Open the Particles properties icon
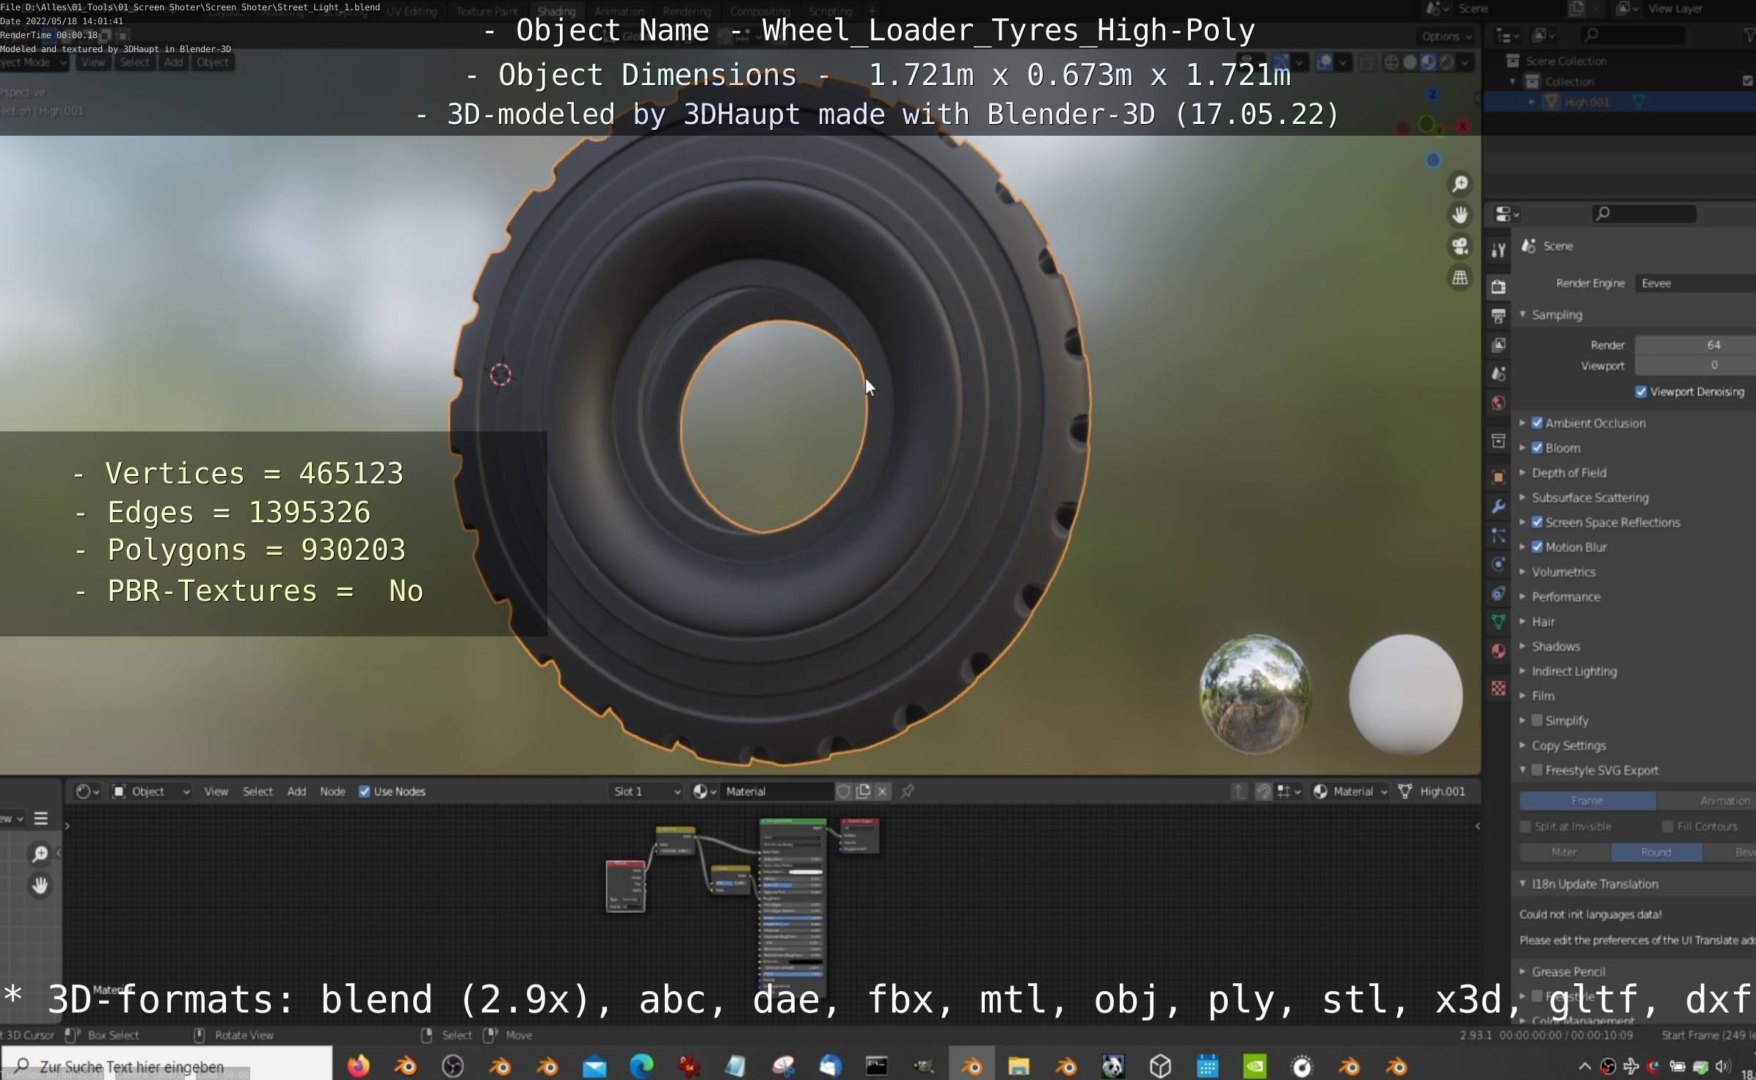The height and width of the screenshot is (1080, 1756). [1498, 536]
